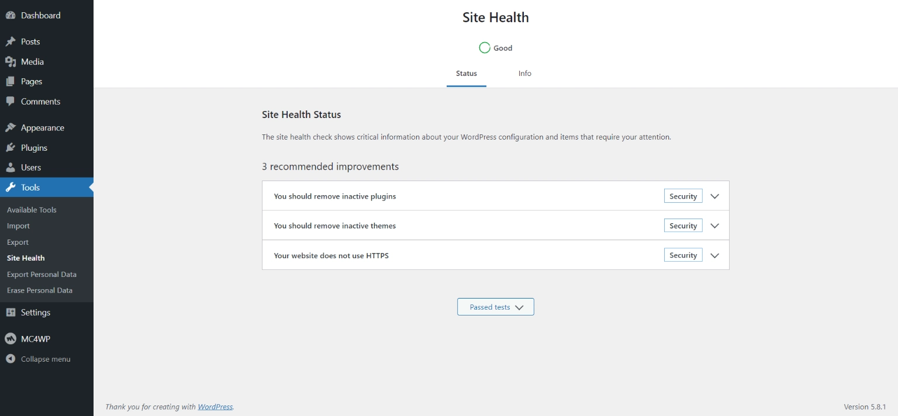The width and height of the screenshot is (898, 416).
Task: Expand the Passed tests list
Action: point(496,307)
